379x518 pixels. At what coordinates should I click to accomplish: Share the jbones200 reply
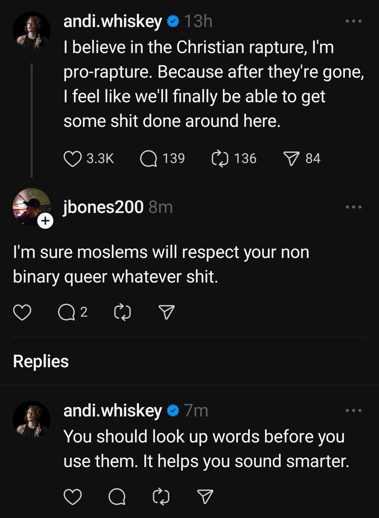point(166,312)
